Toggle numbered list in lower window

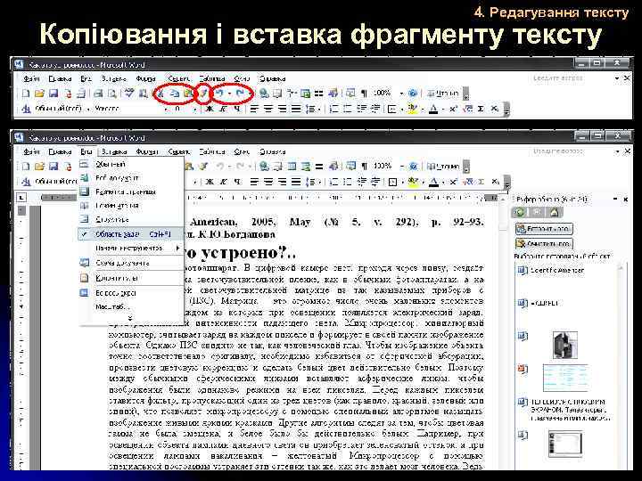pos(334,182)
